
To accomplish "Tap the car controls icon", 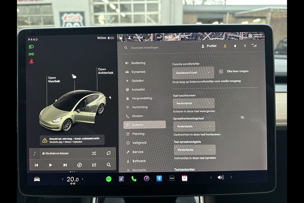I will 37,179.
